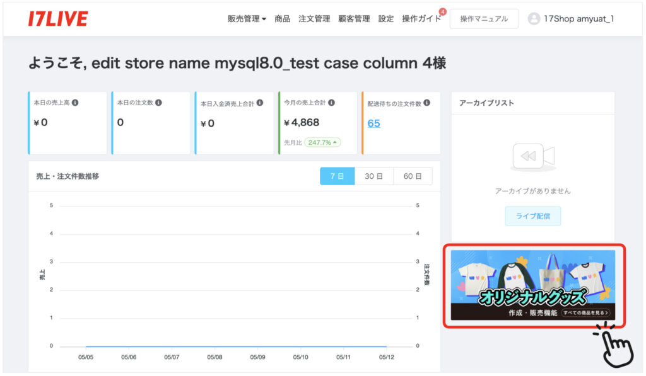Click info icon next to 今月の売上合計
The image size is (646, 376).
331,103
